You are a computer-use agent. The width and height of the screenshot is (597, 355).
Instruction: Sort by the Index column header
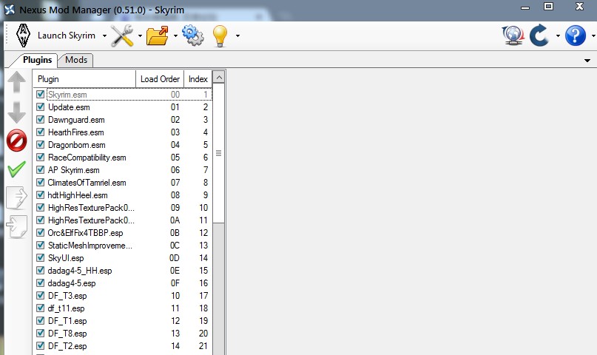pyautogui.click(x=198, y=78)
